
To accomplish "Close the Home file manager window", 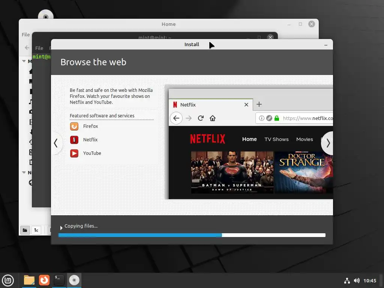I will point(312,24).
